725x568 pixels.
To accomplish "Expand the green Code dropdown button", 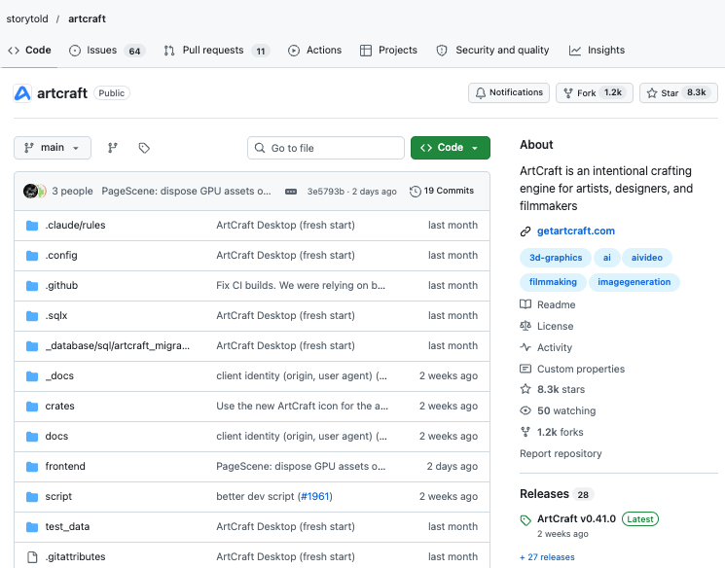I will 450,148.
